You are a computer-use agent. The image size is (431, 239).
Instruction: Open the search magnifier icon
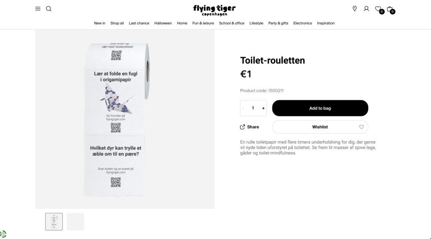click(x=49, y=9)
